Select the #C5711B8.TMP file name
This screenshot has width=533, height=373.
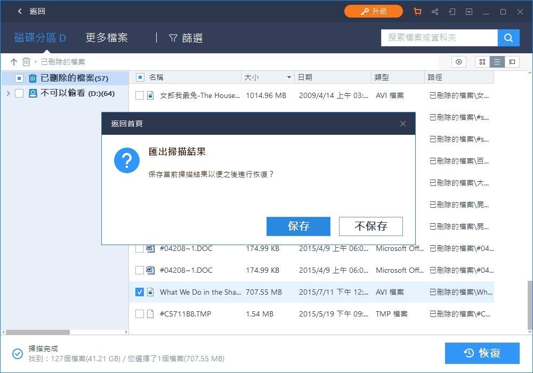click(185, 314)
